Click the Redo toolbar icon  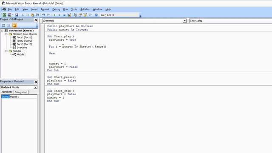point(48,15)
